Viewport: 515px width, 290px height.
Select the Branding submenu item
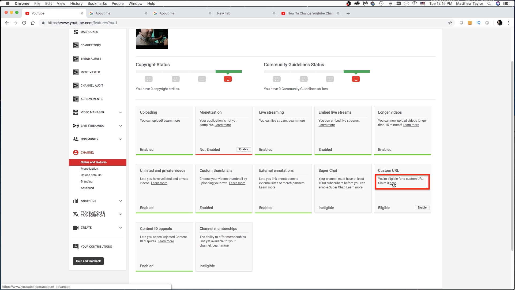coord(87,181)
